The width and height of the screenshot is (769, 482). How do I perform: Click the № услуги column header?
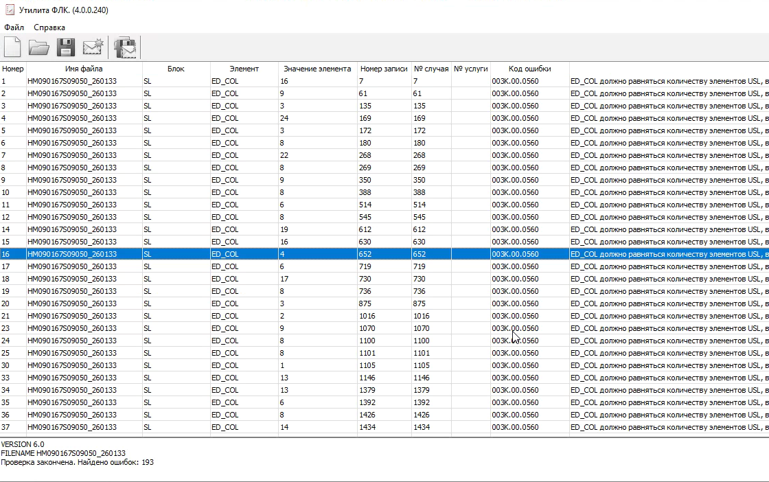click(470, 69)
